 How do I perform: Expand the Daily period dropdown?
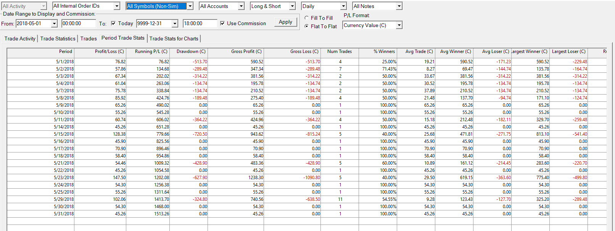tap(324, 6)
